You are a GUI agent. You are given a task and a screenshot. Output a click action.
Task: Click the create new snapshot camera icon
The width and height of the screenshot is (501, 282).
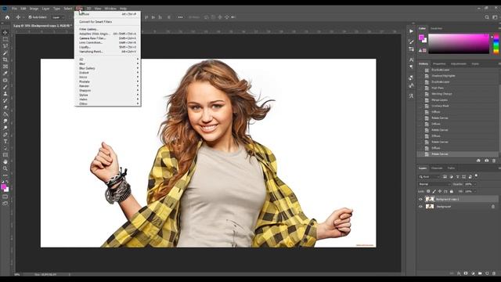486,161
